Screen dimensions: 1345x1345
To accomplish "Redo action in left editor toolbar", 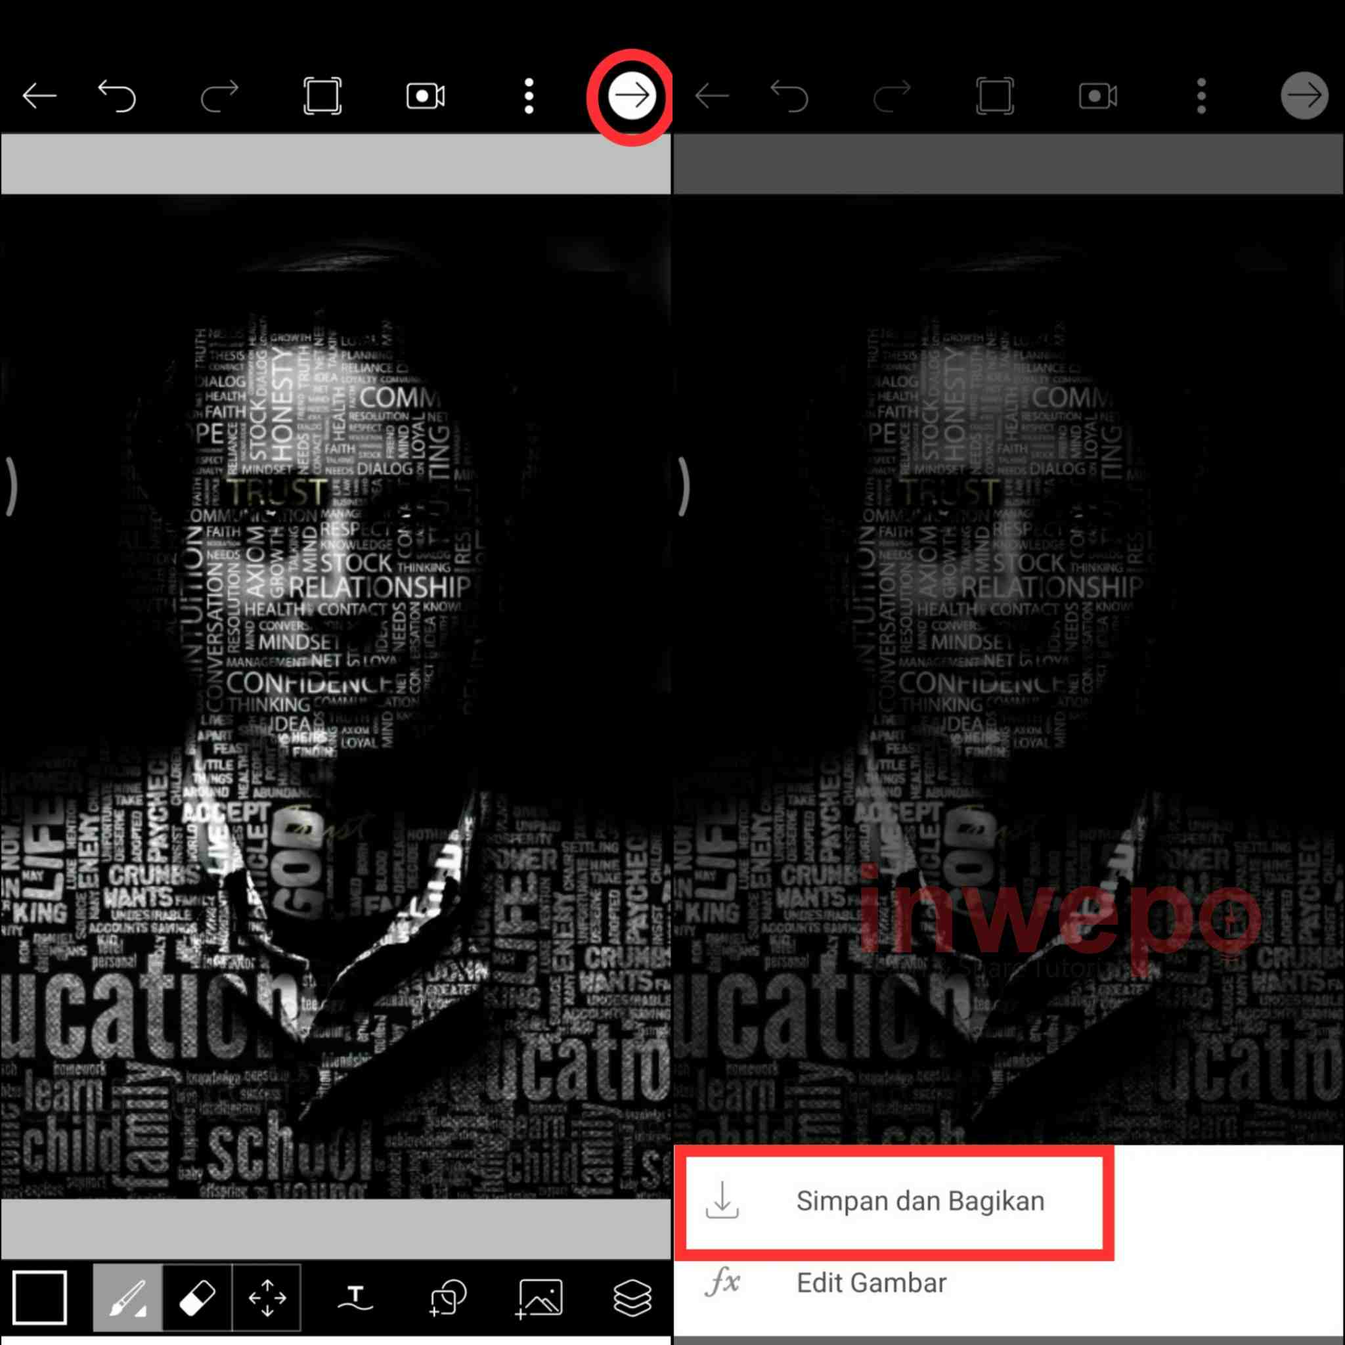I will tap(219, 95).
